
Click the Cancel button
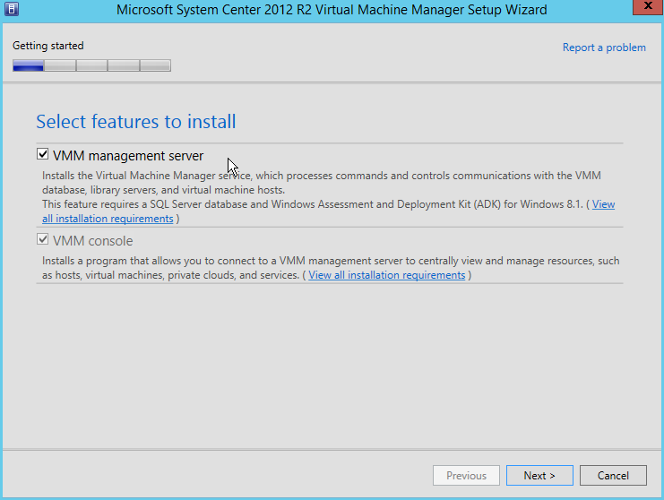[613, 476]
